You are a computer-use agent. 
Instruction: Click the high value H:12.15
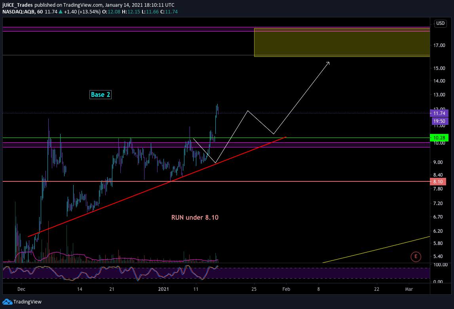point(131,12)
